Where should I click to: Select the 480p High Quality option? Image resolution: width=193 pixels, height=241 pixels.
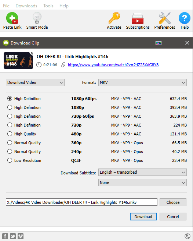click(10, 134)
